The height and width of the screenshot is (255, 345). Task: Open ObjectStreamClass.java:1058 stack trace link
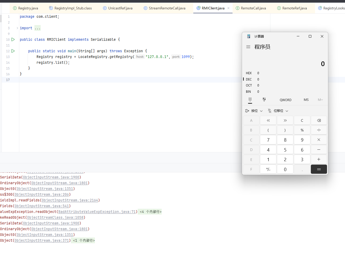click(55, 217)
